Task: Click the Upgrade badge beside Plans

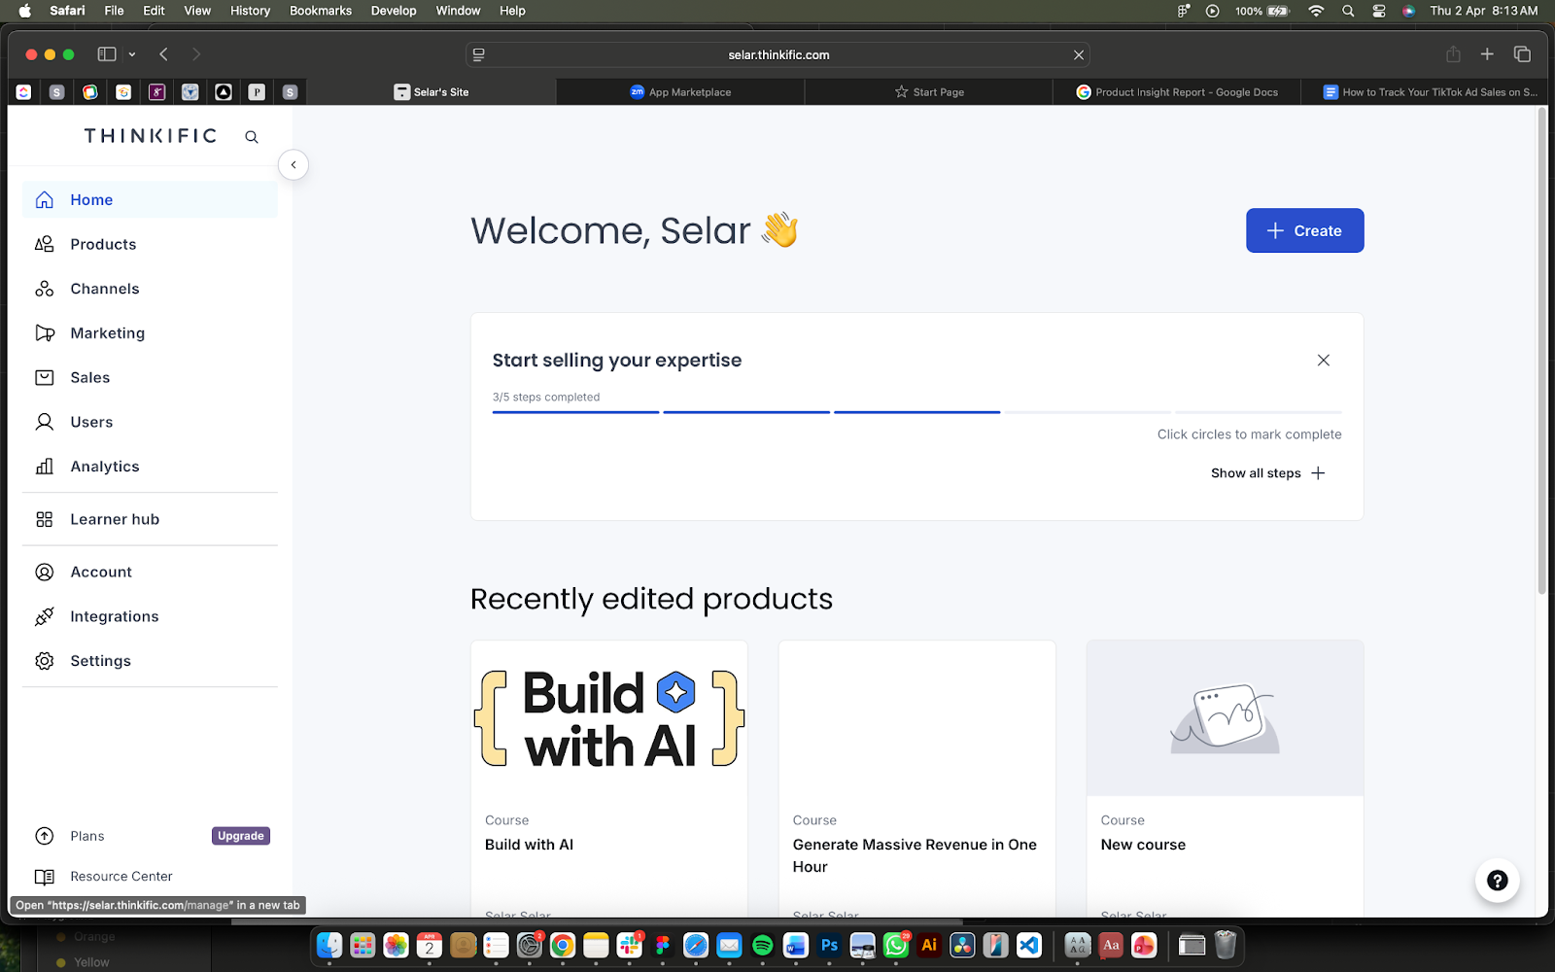Action: [240, 836]
